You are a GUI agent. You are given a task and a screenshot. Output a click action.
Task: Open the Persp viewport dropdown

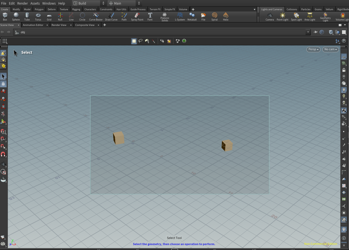313,49
